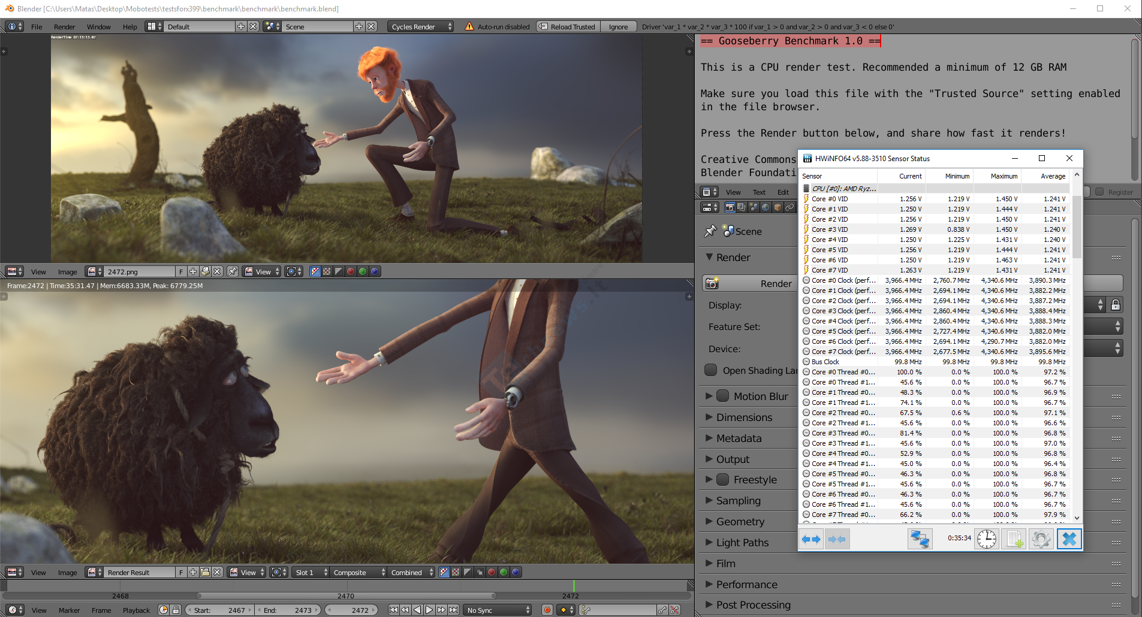Add a new scene with the plus icon
The width and height of the screenshot is (1142, 617).
tap(359, 26)
